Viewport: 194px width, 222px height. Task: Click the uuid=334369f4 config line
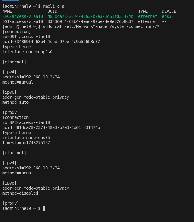(51, 42)
